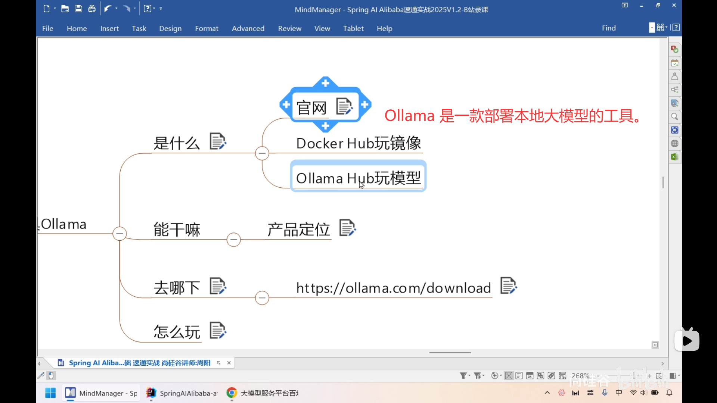This screenshot has width=717, height=403.
Task: Switch to the Insert ribbon tab
Action: [109, 28]
